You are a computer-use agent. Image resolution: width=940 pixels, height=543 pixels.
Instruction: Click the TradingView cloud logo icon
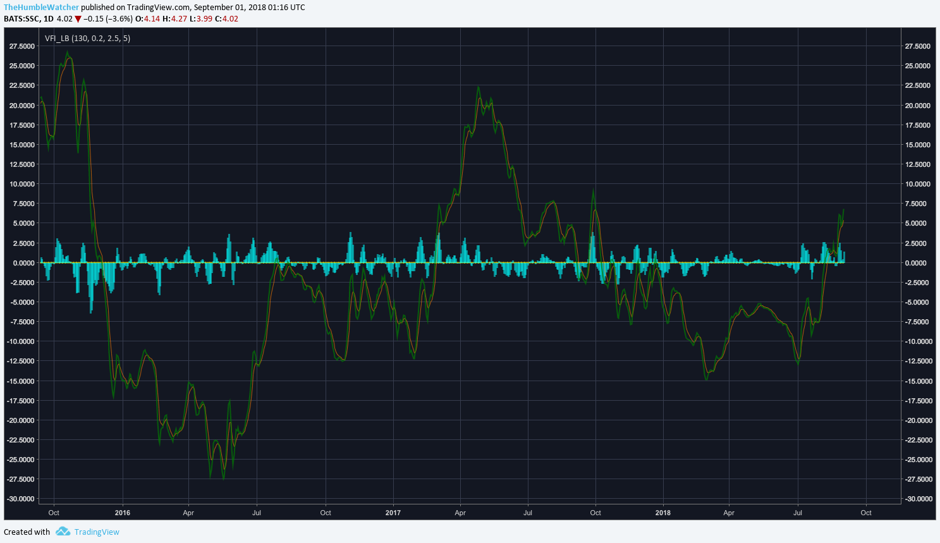pos(63,532)
